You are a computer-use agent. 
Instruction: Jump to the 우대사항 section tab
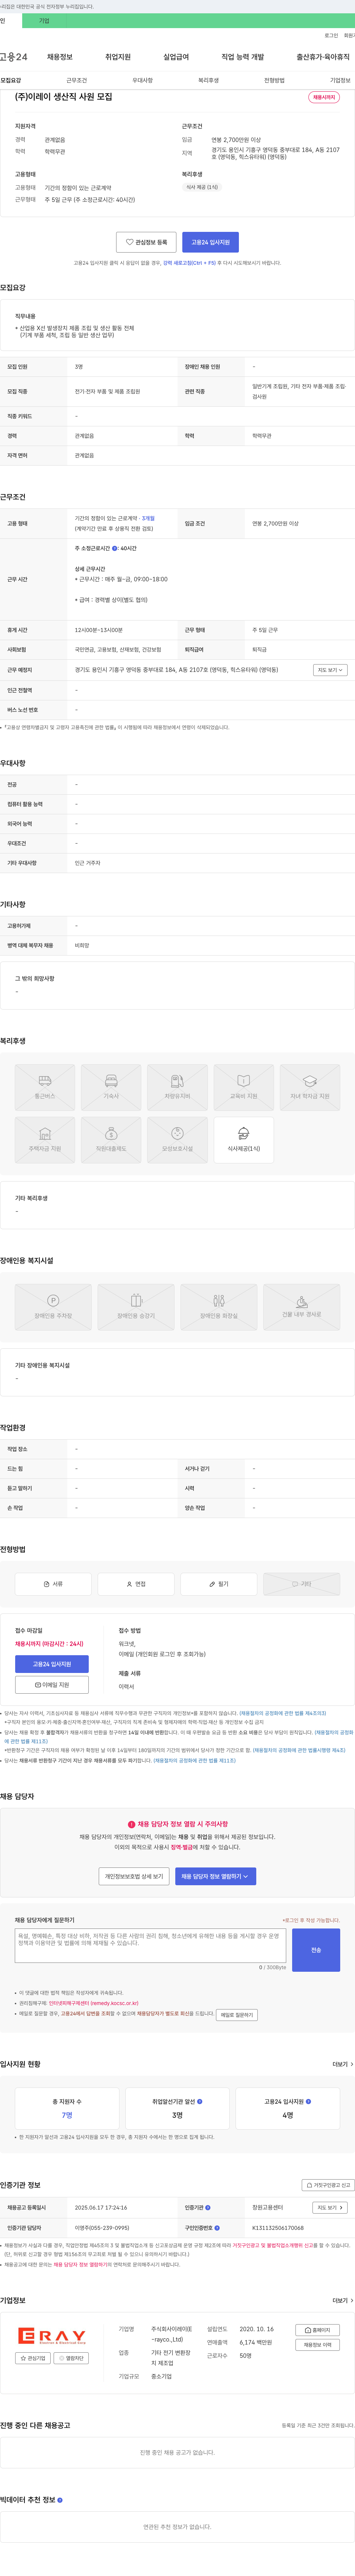[x=143, y=80]
